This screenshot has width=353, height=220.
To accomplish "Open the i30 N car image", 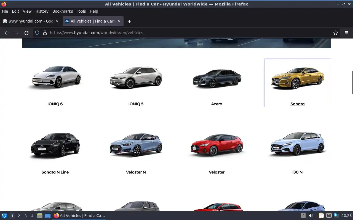I will click(298, 144).
